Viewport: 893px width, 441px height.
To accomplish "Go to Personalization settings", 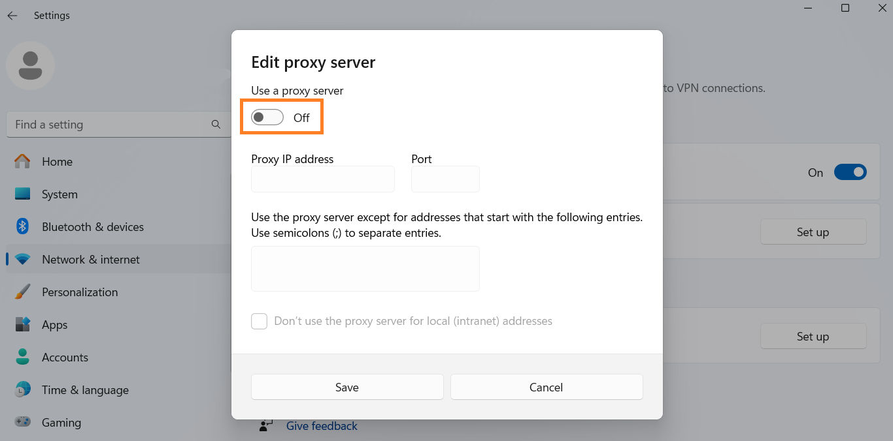I will point(118,292).
